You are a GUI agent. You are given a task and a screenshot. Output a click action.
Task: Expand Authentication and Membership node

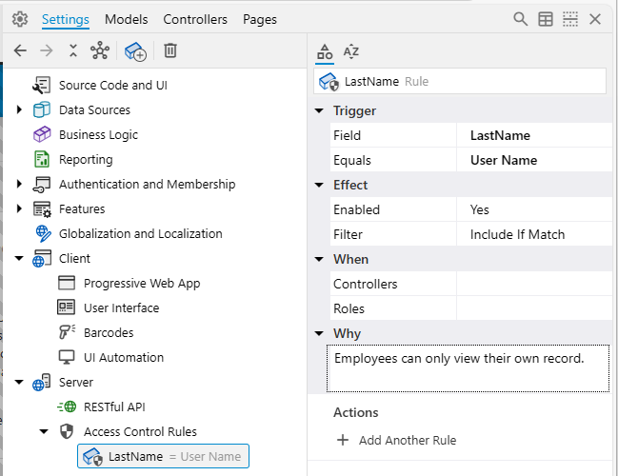click(18, 184)
